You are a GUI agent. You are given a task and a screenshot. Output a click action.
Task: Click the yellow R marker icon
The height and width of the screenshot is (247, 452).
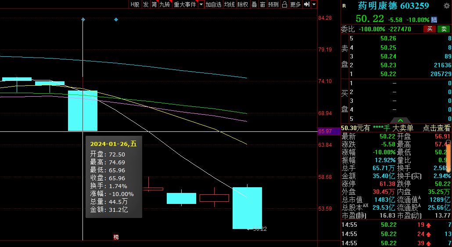pyautogui.click(x=344, y=5)
